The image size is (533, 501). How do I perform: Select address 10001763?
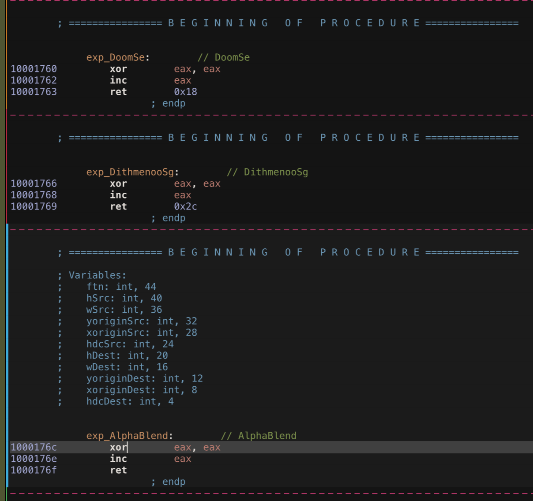pos(34,92)
